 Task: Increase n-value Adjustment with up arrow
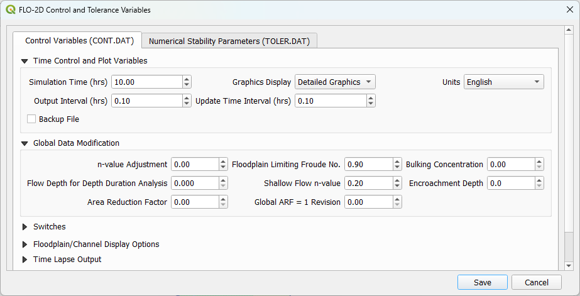point(223,162)
